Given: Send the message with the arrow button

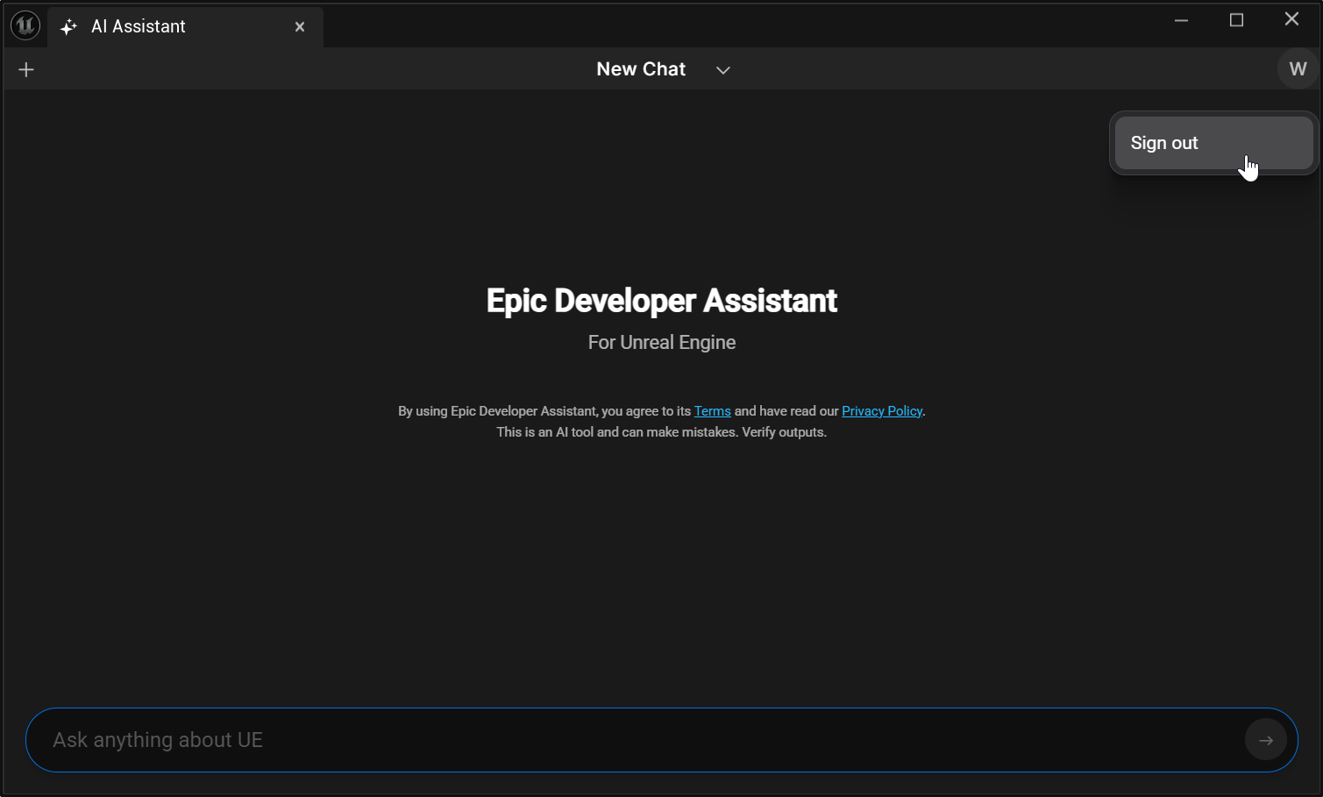Looking at the screenshot, I should point(1266,740).
